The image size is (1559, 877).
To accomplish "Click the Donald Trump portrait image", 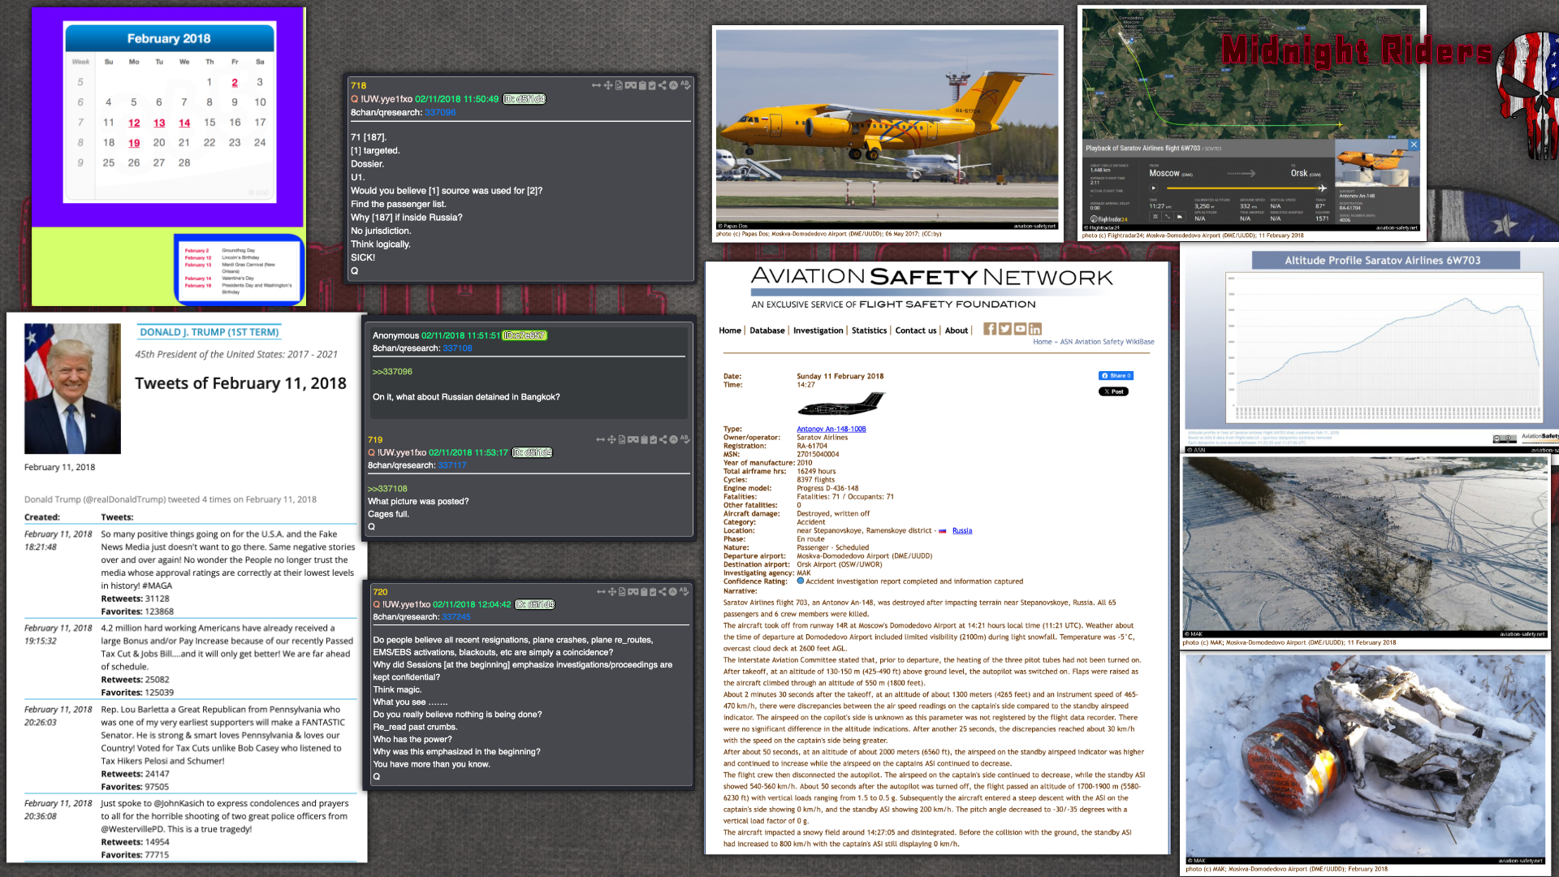I will coord(72,388).
